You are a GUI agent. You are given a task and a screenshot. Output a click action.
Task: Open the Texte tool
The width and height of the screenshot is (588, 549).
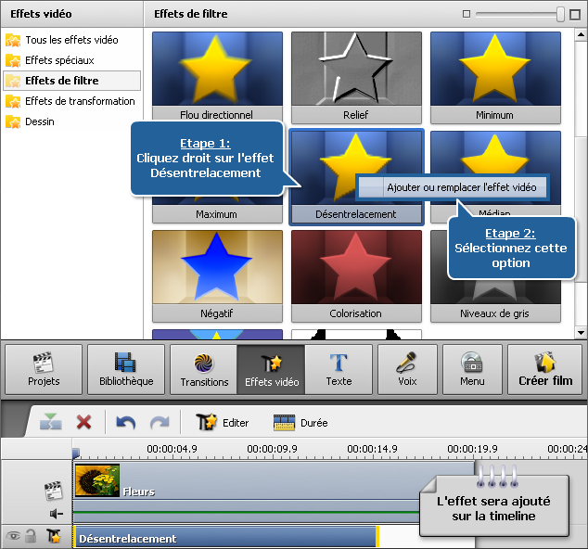tap(339, 370)
